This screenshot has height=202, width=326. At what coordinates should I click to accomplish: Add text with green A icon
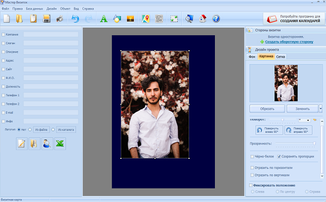pyautogui.click(x=103, y=19)
